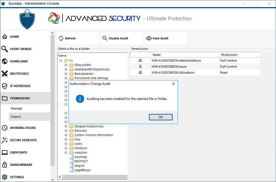Expand the tmp folder
Viewport: 276px width, 182px height.
(x=66, y=140)
